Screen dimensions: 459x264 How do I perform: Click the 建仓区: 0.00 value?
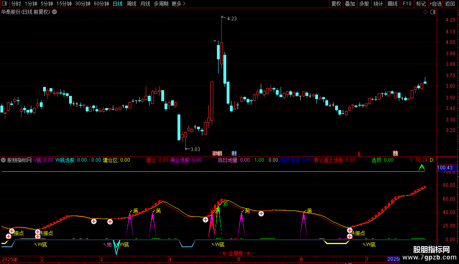(116, 160)
